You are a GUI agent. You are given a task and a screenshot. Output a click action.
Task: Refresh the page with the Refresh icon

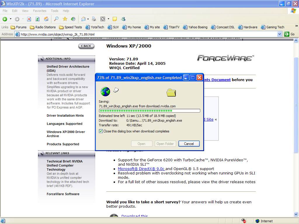[37, 19]
